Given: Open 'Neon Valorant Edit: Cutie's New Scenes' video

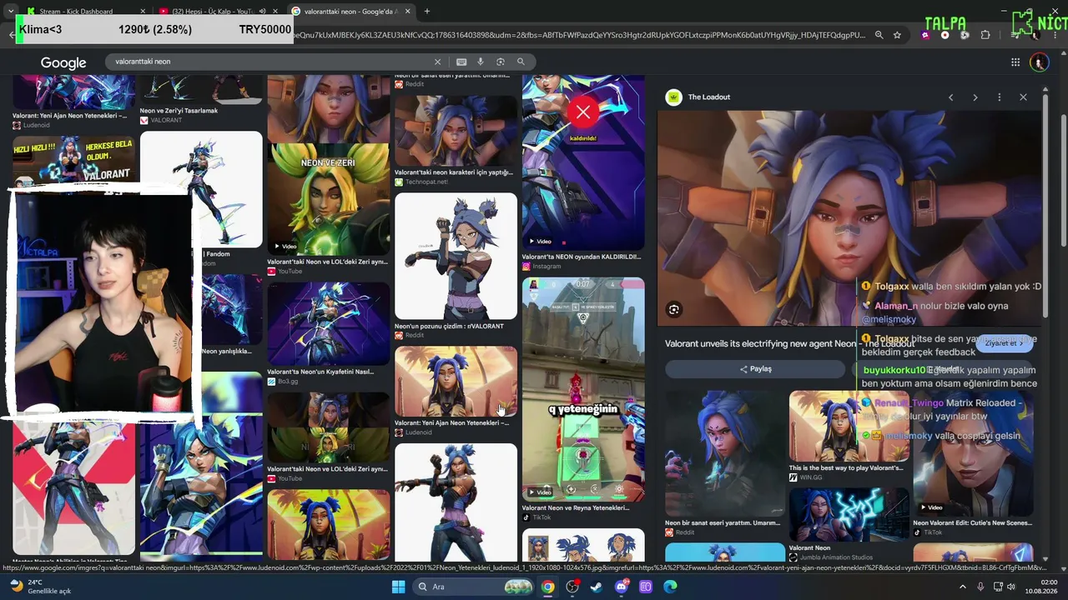Looking at the screenshot, I should (x=973, y=455).
